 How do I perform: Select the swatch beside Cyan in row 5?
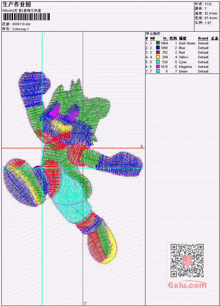158,62
